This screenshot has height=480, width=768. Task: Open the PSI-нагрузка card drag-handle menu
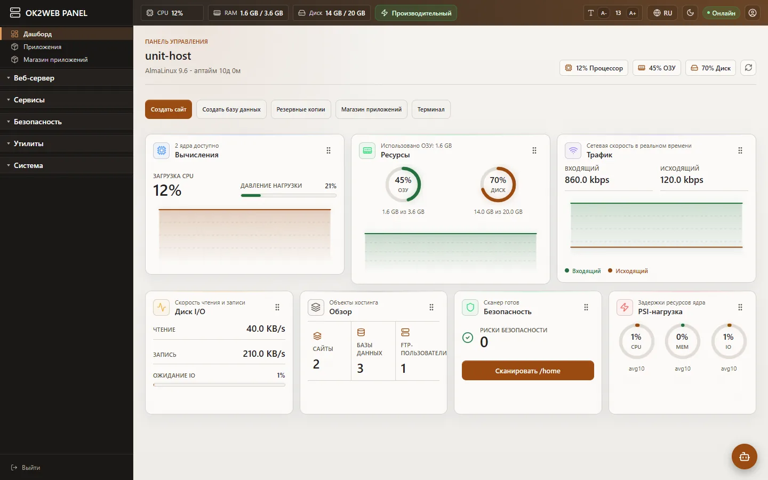coord(740,307)
